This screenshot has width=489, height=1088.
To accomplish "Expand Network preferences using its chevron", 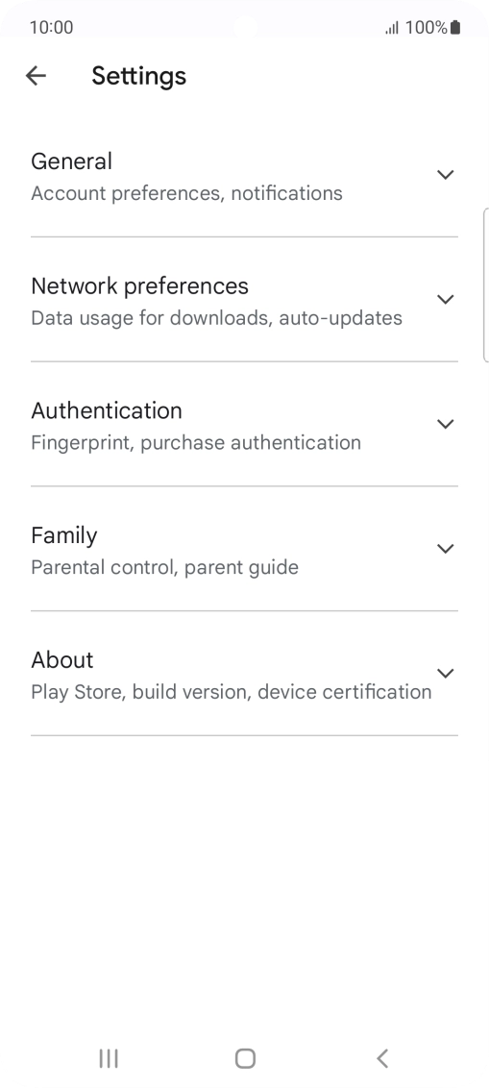I will point(446,299).
